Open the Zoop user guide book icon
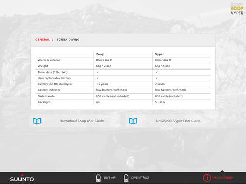Image resolution: width=246 pixels, height=184 pixels. pyautogui.click(x=37, y=121)
